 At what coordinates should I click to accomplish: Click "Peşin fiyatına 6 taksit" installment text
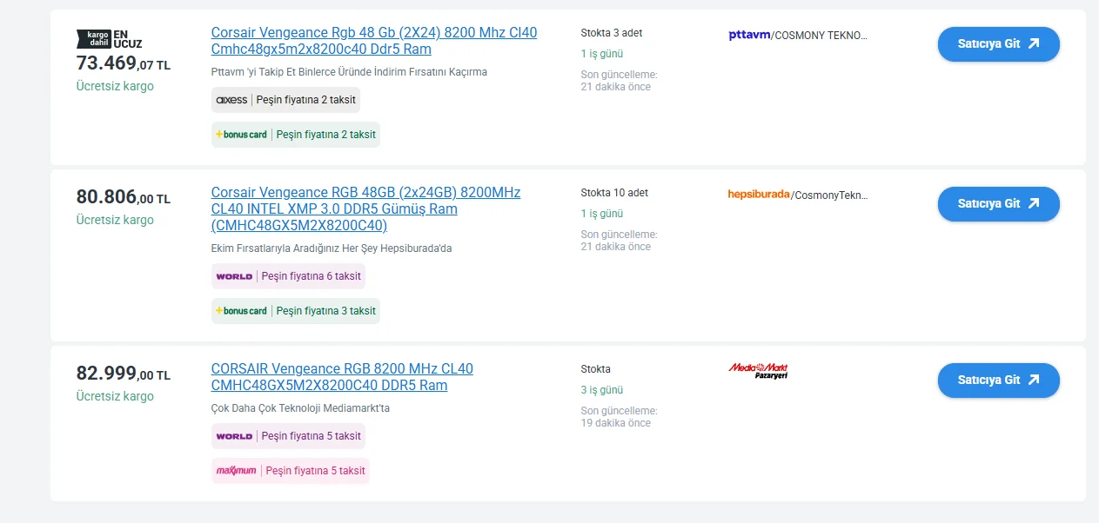(x=311, y=276)
